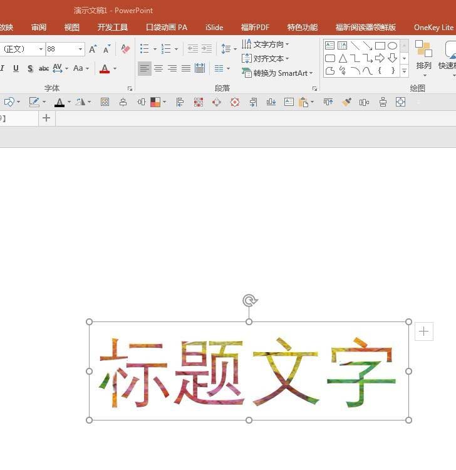Decrease font size with the small A button
456x470 pixels.
[x=106, y=49]
